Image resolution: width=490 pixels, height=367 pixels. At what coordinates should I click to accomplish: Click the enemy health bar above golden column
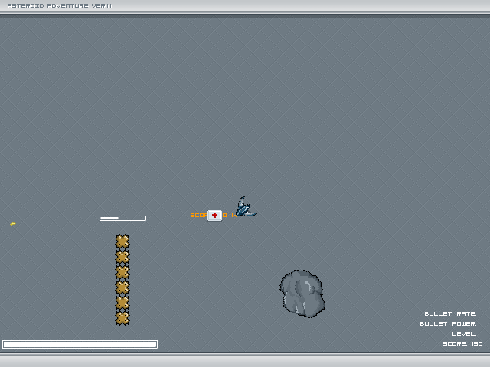[122, 218]
